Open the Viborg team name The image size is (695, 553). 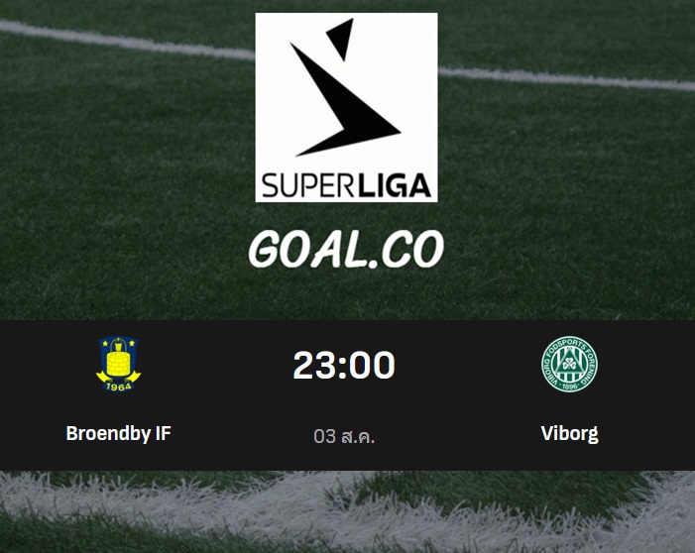click(569, 434)
